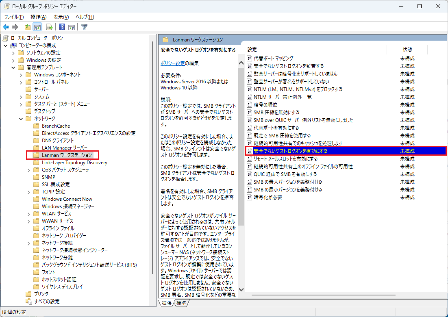Click the policy icon beside QUIC 経由で SMB を有効にする

pyautogui.click(x=250, y=174)
